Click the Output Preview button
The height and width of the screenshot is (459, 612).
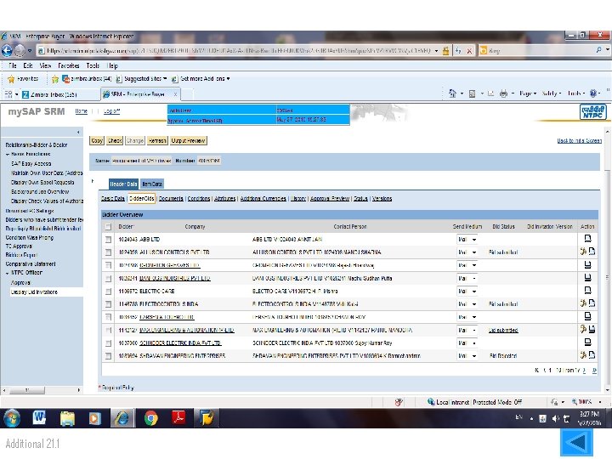pos(188,140)
